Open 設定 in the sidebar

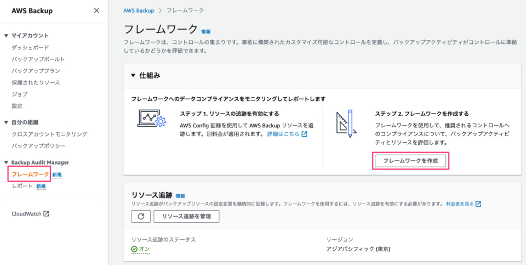pyautogui.click(x=17, y=106)
